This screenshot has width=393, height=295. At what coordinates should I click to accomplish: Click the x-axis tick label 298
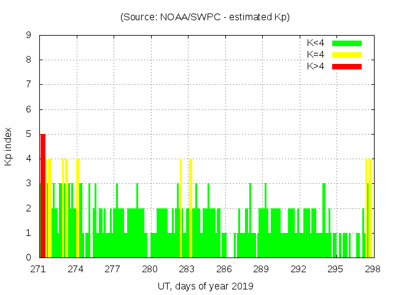[372, 269]
